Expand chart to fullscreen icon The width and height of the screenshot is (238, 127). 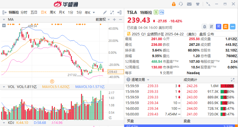112,12
